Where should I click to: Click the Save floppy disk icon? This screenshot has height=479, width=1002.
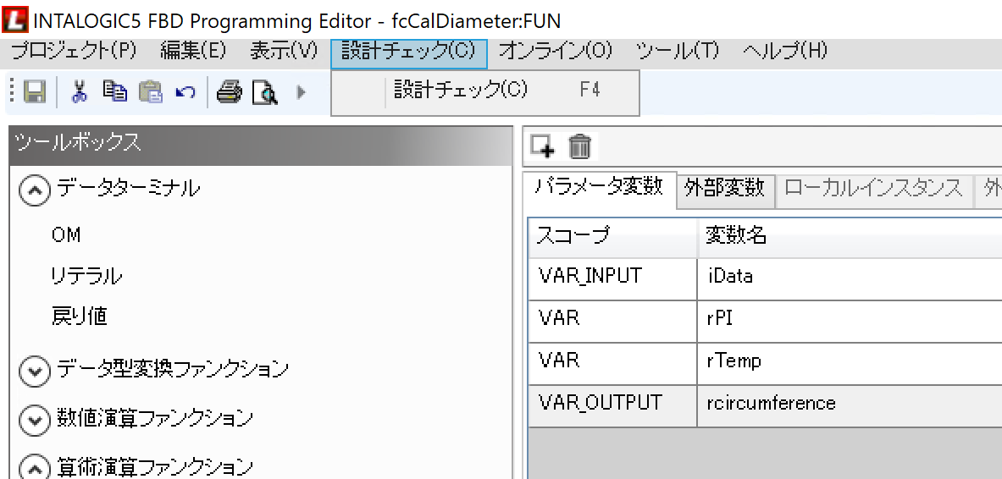[35, 92]
